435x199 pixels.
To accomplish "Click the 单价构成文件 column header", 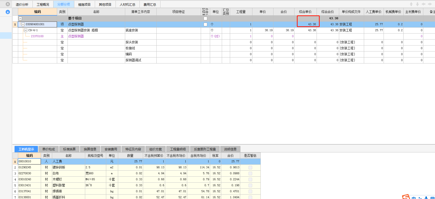I will tap(351, 12).
